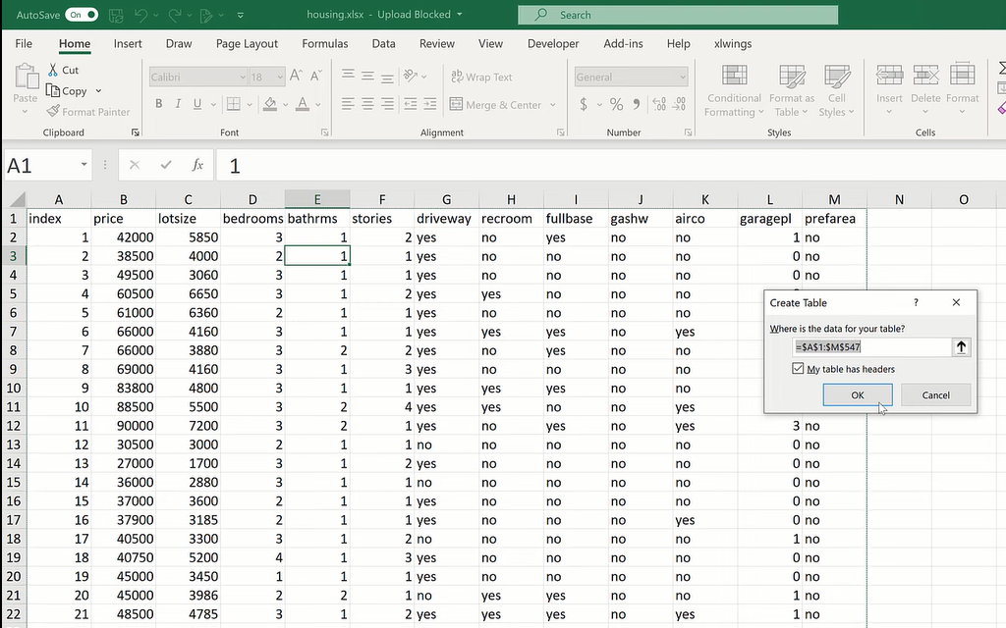Click the Cut scissors icon
Image resolution: width=1006 pixels, height=628 pixels.
53,70
